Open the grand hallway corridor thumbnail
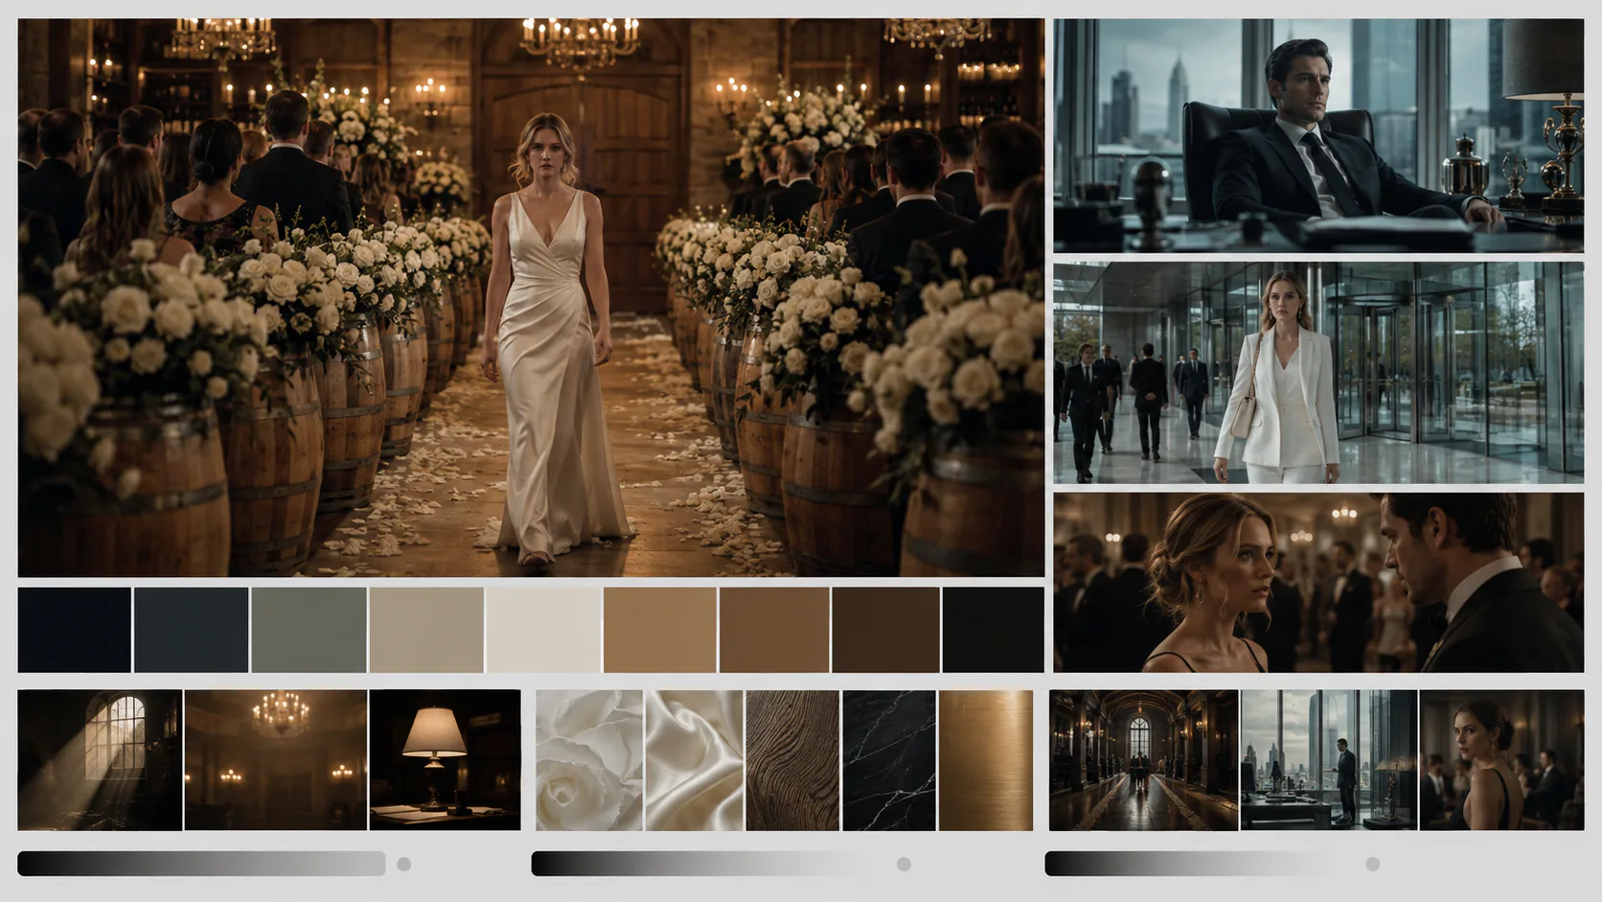1602x902 pixels. coord(1143,760)
